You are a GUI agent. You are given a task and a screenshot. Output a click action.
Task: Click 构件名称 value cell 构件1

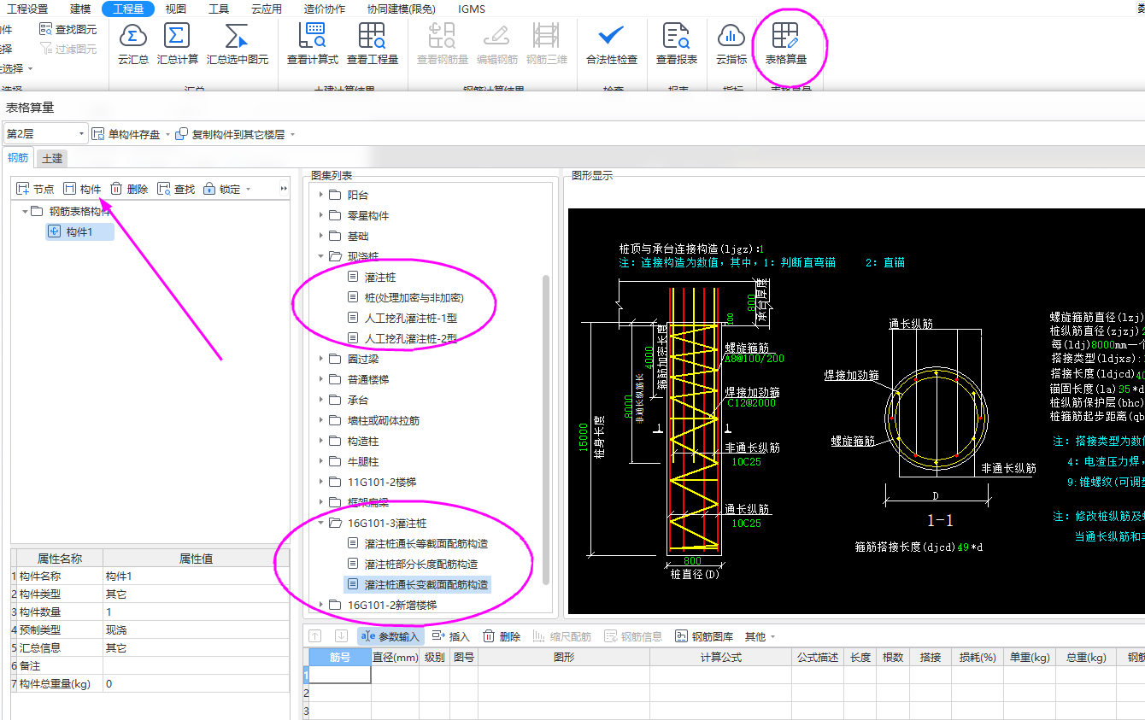pos(196,577)
